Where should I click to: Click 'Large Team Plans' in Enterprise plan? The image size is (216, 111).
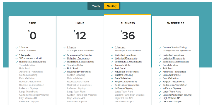coord(172,92)
